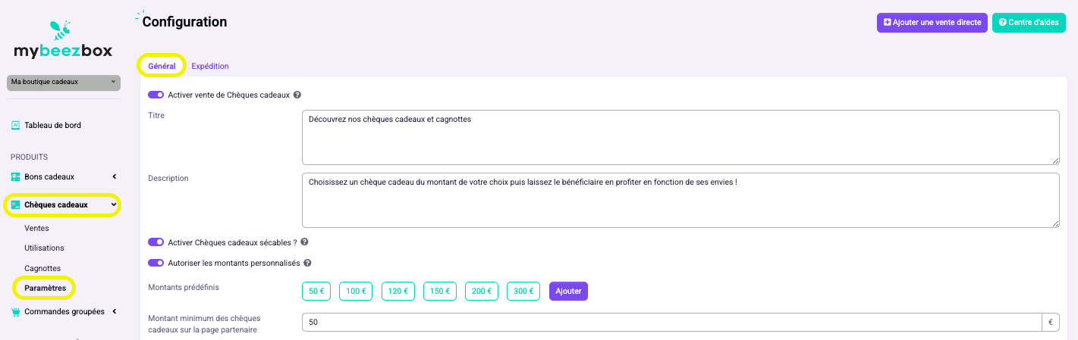The height and width of the screenshot is (340, 1078).
Task: Select the 150 € predefined amount
Action: [x=440, y=291]
